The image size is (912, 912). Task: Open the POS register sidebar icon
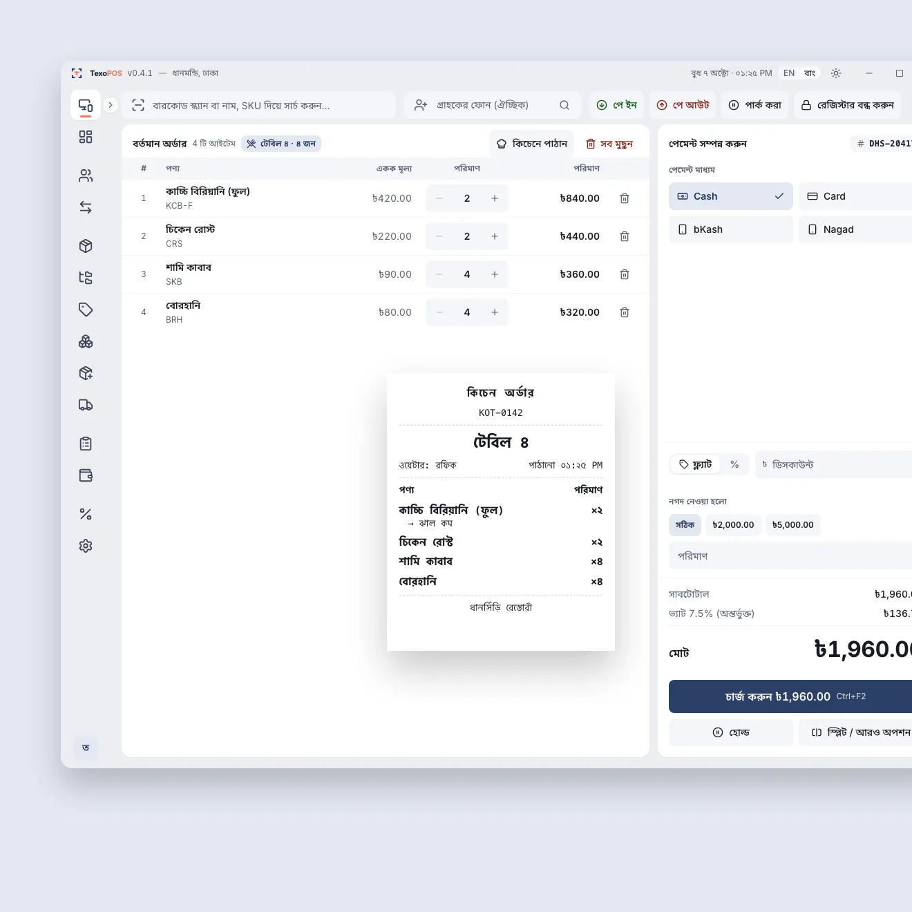tap(86, 105)
